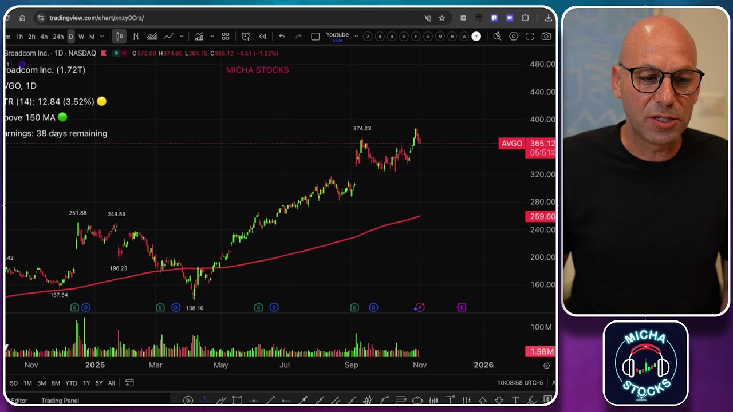Open the Broadcom Inc. symbol legend
Viewport: 733px width, 412px height.
[50, 53]
